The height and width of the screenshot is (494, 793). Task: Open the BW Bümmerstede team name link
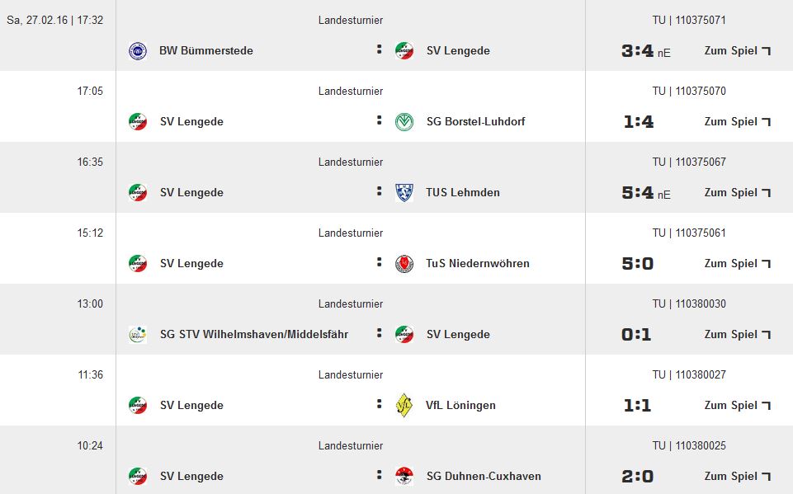206,51
